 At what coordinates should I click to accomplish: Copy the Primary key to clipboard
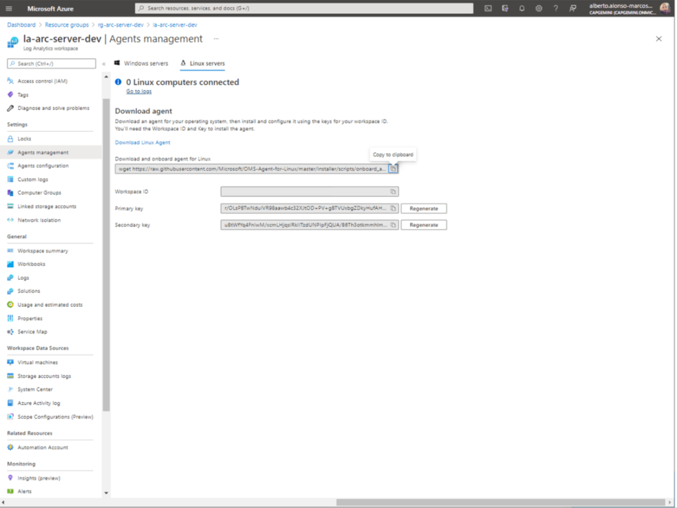point(393,208)
